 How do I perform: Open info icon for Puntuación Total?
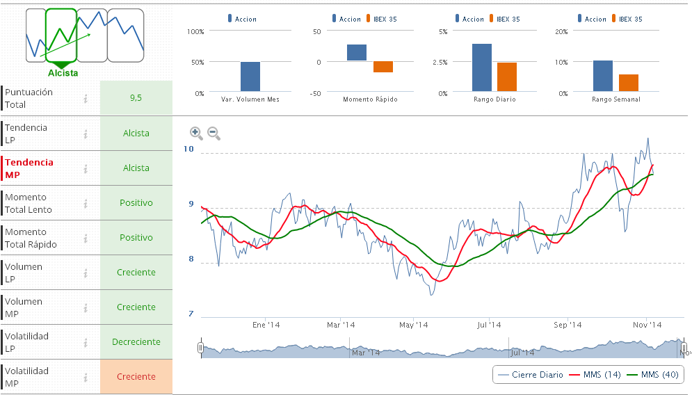pos(86,99)
